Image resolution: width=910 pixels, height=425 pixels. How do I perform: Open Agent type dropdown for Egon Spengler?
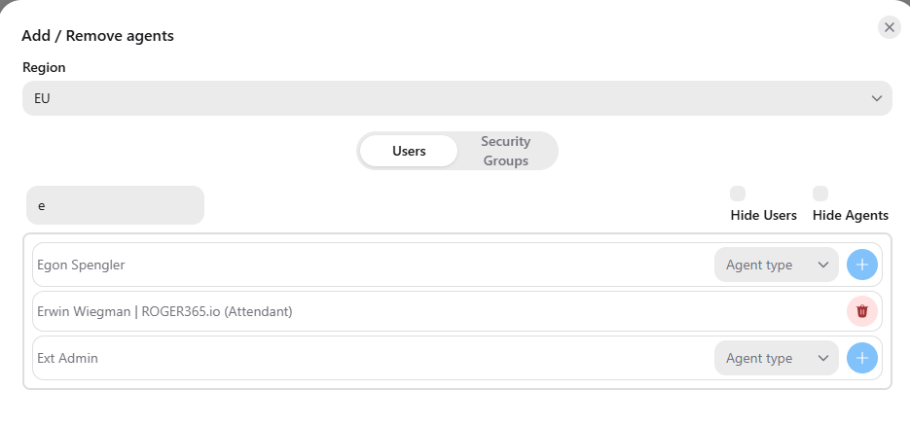777,265
